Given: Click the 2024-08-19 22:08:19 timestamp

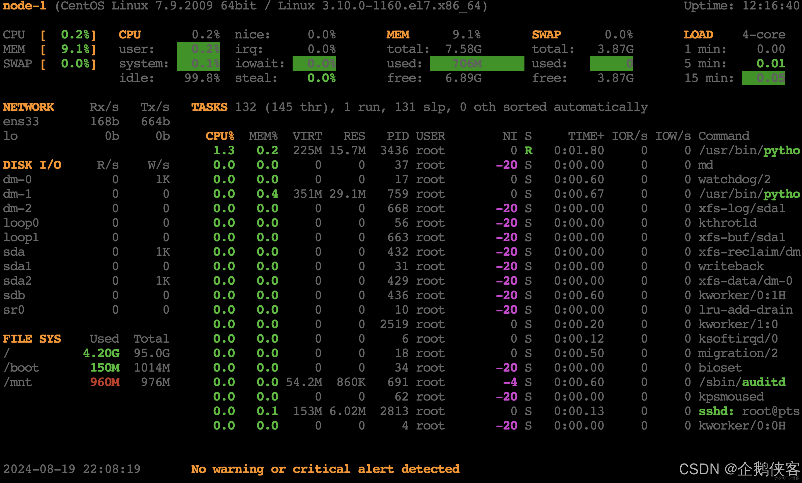Looking at the screenshot, I should point(72,469).
